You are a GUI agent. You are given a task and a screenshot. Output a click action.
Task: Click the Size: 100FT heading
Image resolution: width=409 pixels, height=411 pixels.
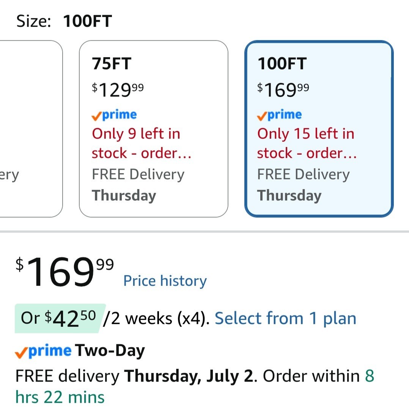[64, 21]
